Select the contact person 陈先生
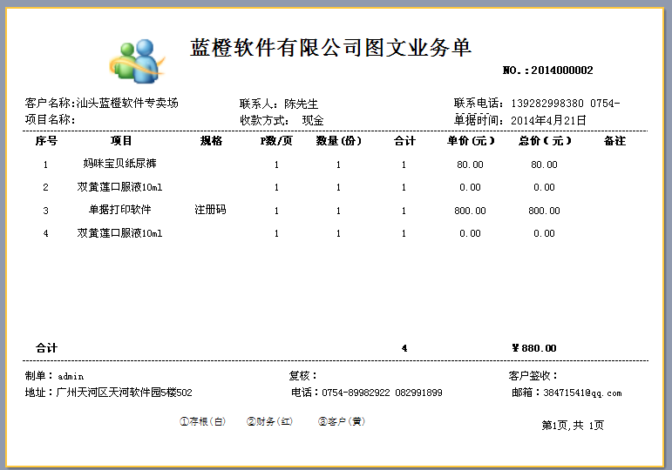 pos(302,104)
